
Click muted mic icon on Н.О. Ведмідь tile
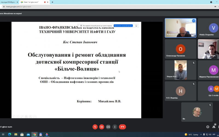coord(194,84)
